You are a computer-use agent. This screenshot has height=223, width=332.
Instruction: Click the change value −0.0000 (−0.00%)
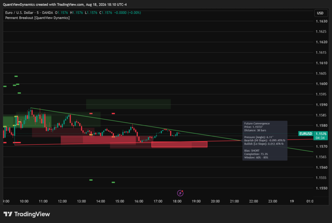(127, 13)
